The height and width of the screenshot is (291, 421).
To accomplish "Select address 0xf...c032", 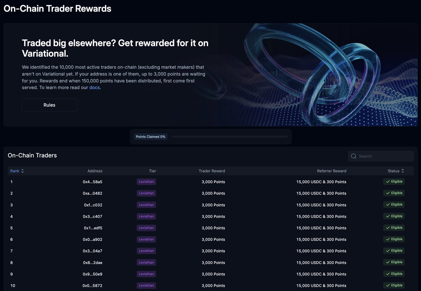I will click(93, 205).
